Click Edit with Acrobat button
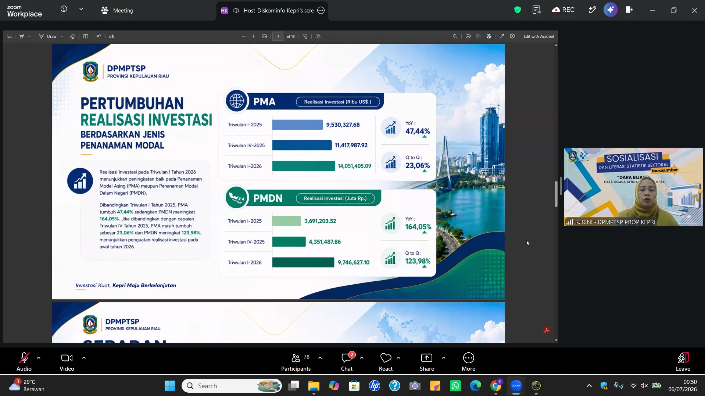Screen dimensions: 705x396 pyautogui.click(x=539, y=36)
